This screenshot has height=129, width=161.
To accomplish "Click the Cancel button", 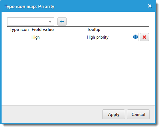I will pos(138,114).
